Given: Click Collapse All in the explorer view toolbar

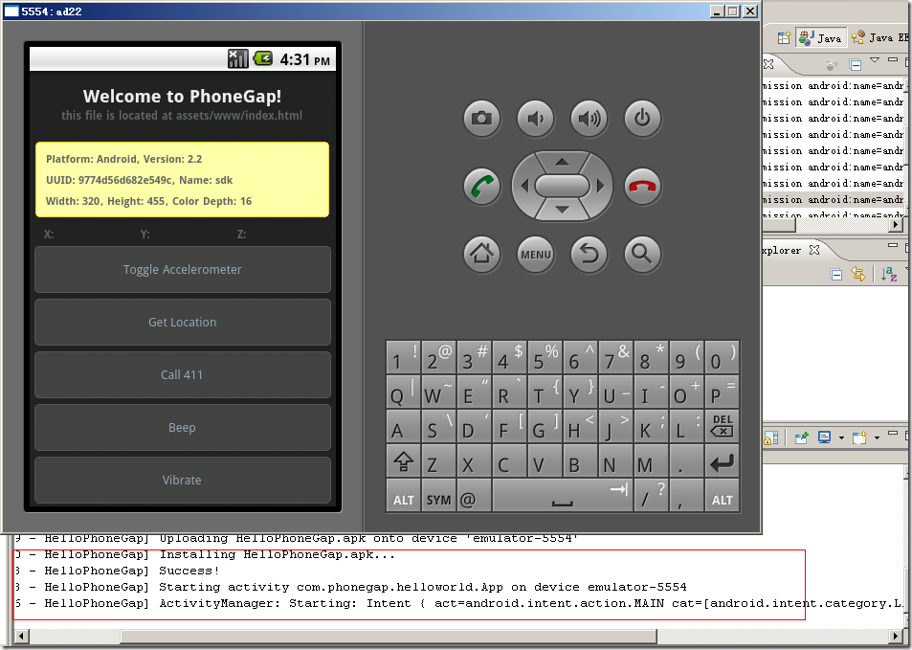Looking at the screenshot, I should click(x=836, y=274).
